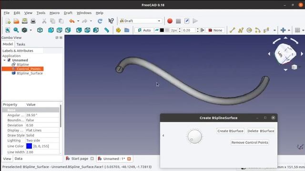The height and width of the screenshot is (171, 305).
Task: Click Remove Control Points button
Action: click(250, 142)
